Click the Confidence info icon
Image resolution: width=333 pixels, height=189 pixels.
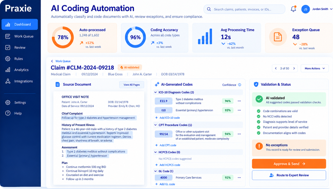pyautogui.click(x=239, y=85)
